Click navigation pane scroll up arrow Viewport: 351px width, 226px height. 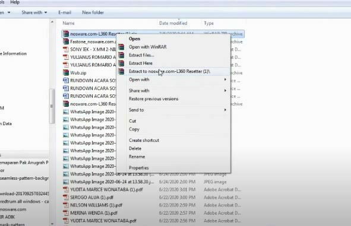coord(52,22)
